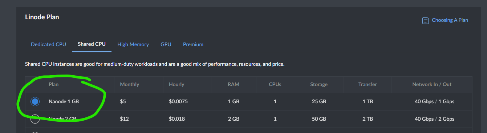Click the Linode Plan section heading
This screenshot has width=487, height=133.
42,17
